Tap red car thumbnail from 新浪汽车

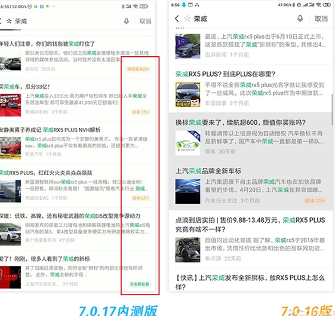tap(11, 148)
